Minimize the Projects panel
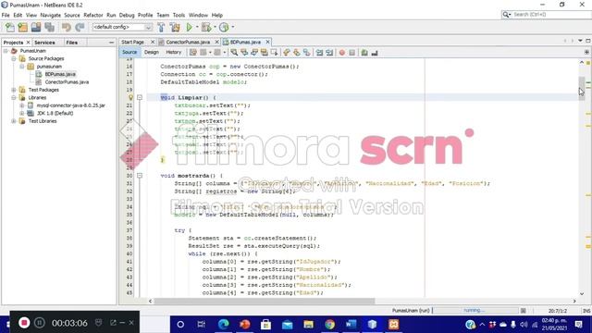The height and width of the screenshot is (333, 592). [x=111, y=43]
